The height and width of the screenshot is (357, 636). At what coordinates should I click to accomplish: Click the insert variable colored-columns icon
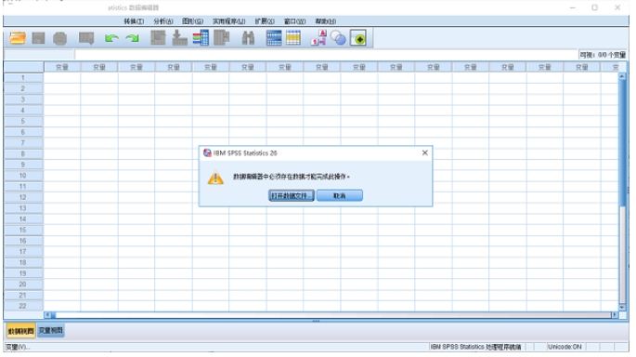pyautogui.click(x=201, y=38)
